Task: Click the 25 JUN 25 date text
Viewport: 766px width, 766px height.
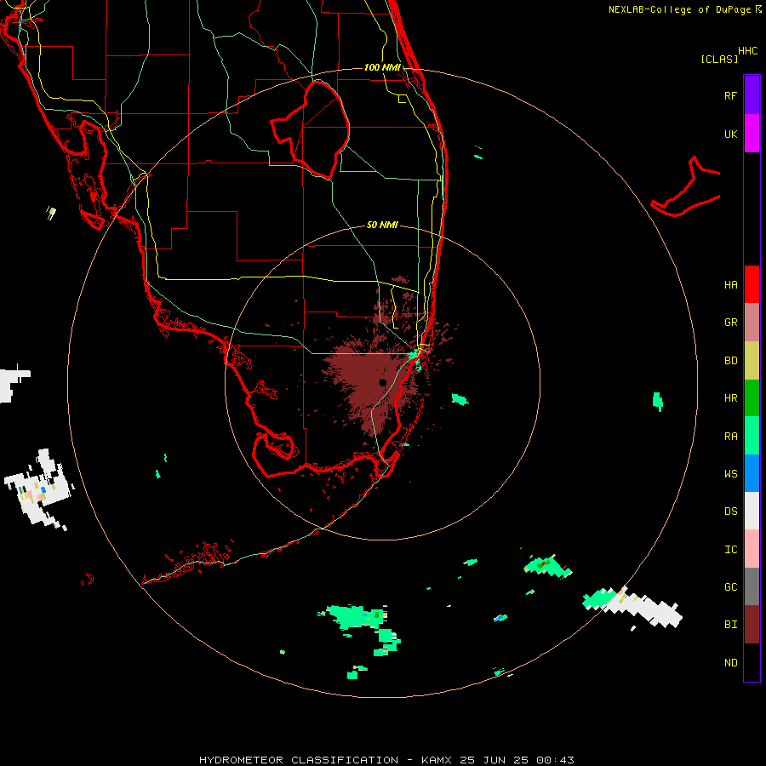Action: coord(494,760)
